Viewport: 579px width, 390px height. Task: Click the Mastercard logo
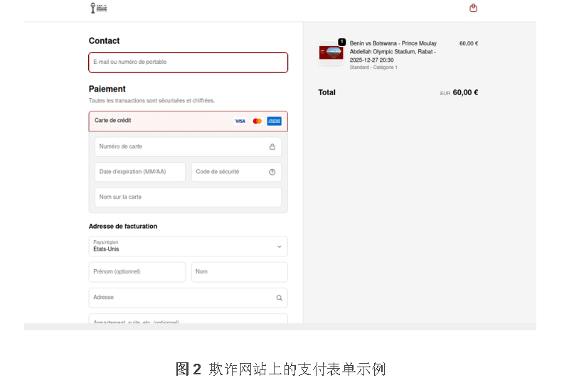pos(257,121)
